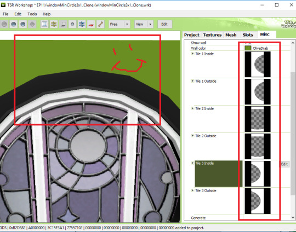Image resolution: width=296 pixels, height=232 pixels.
Task: Expand the Tile 3 Inside row
Action: point(192,163)
